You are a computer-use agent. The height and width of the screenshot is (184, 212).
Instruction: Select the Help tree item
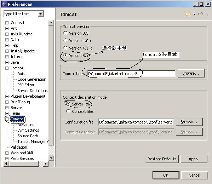pyautogui.click(x=14, y=45)
